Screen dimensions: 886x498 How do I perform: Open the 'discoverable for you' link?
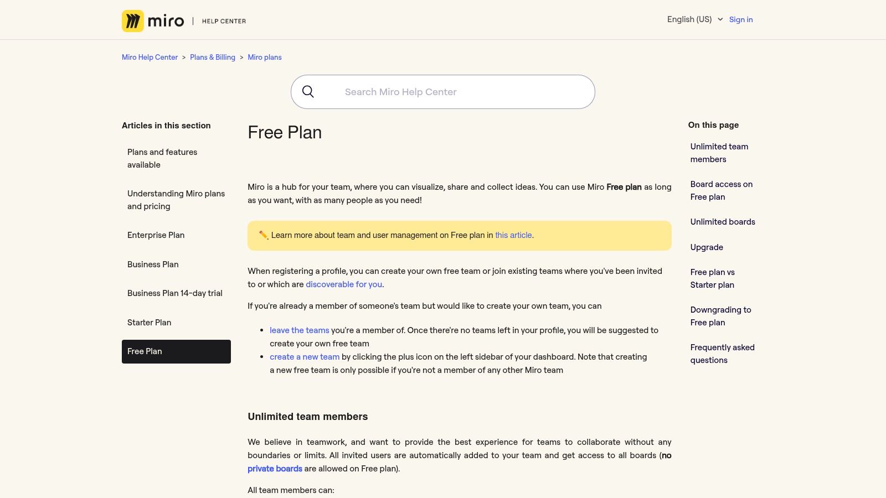click(343, 284)
